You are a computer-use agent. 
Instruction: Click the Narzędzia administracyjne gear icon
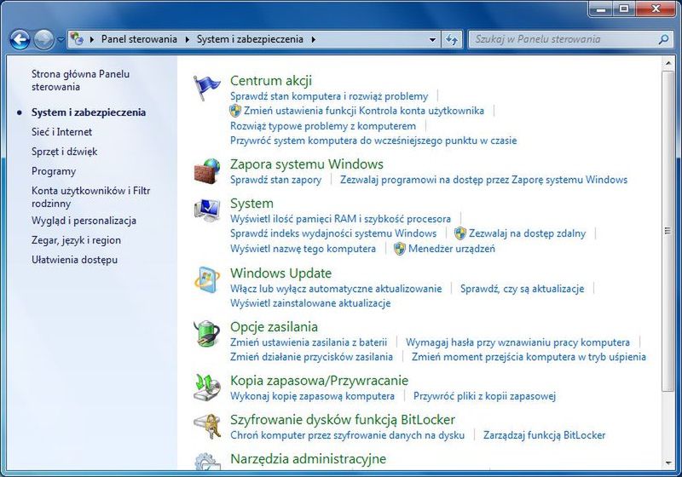(207, 461)
